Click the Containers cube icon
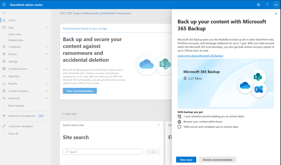This screenshot has height=165, width=281. tap(4, 47)
